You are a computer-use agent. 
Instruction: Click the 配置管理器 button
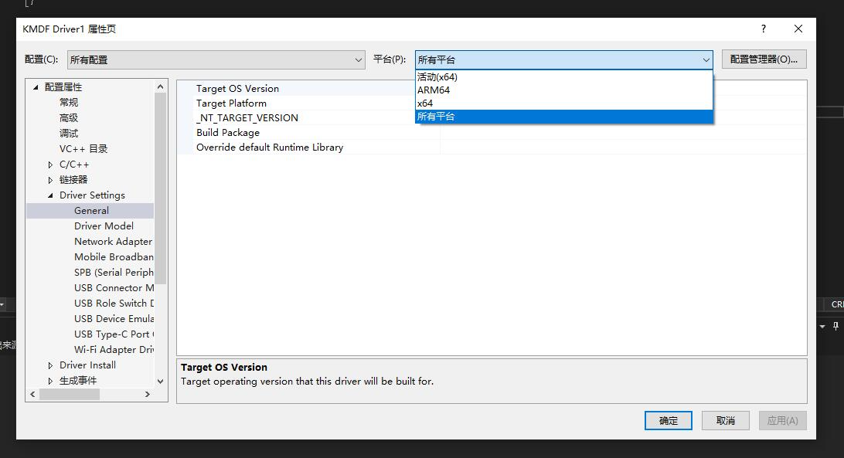(764, 59)
